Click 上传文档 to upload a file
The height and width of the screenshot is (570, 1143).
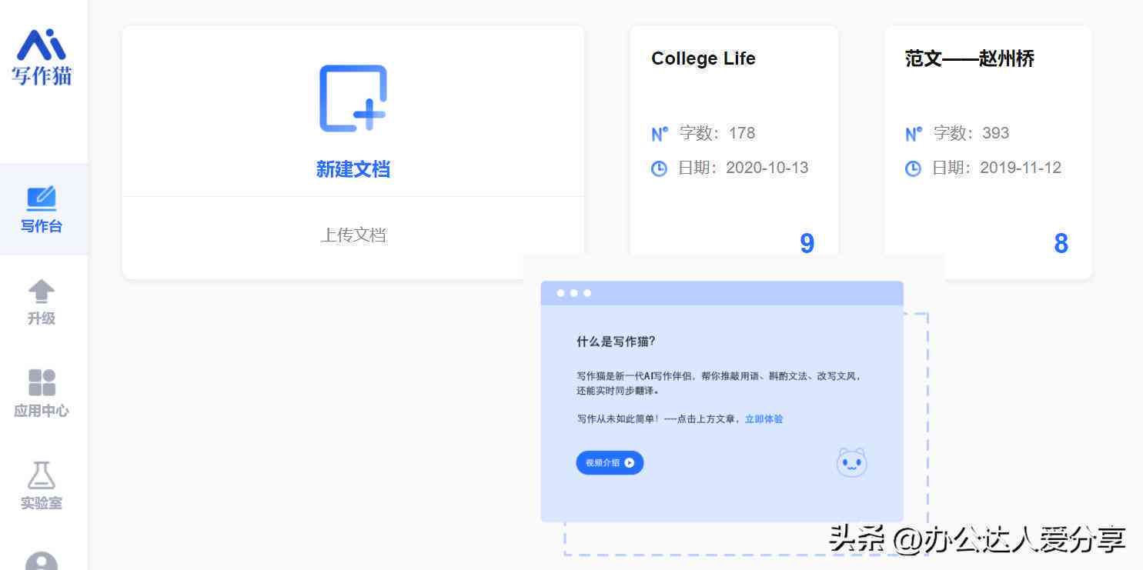[353, 235]
